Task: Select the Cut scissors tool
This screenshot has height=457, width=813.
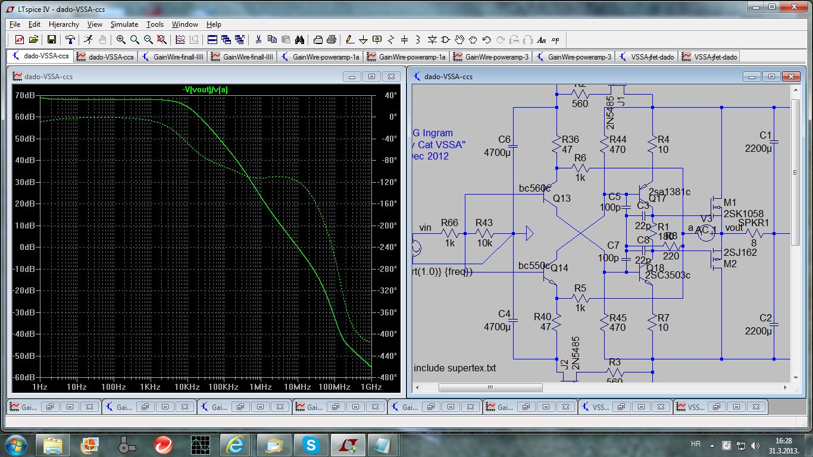Action: click(x=258, y=40)
